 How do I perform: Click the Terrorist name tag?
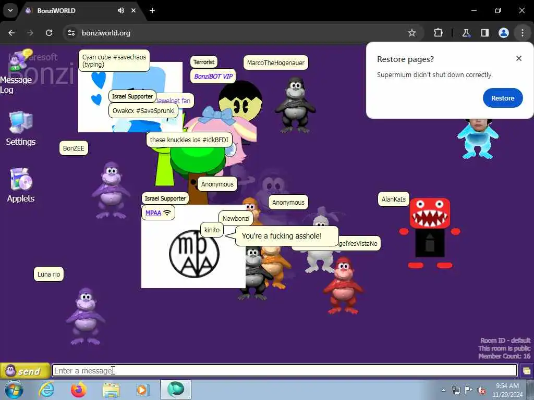tap(204, 62)
